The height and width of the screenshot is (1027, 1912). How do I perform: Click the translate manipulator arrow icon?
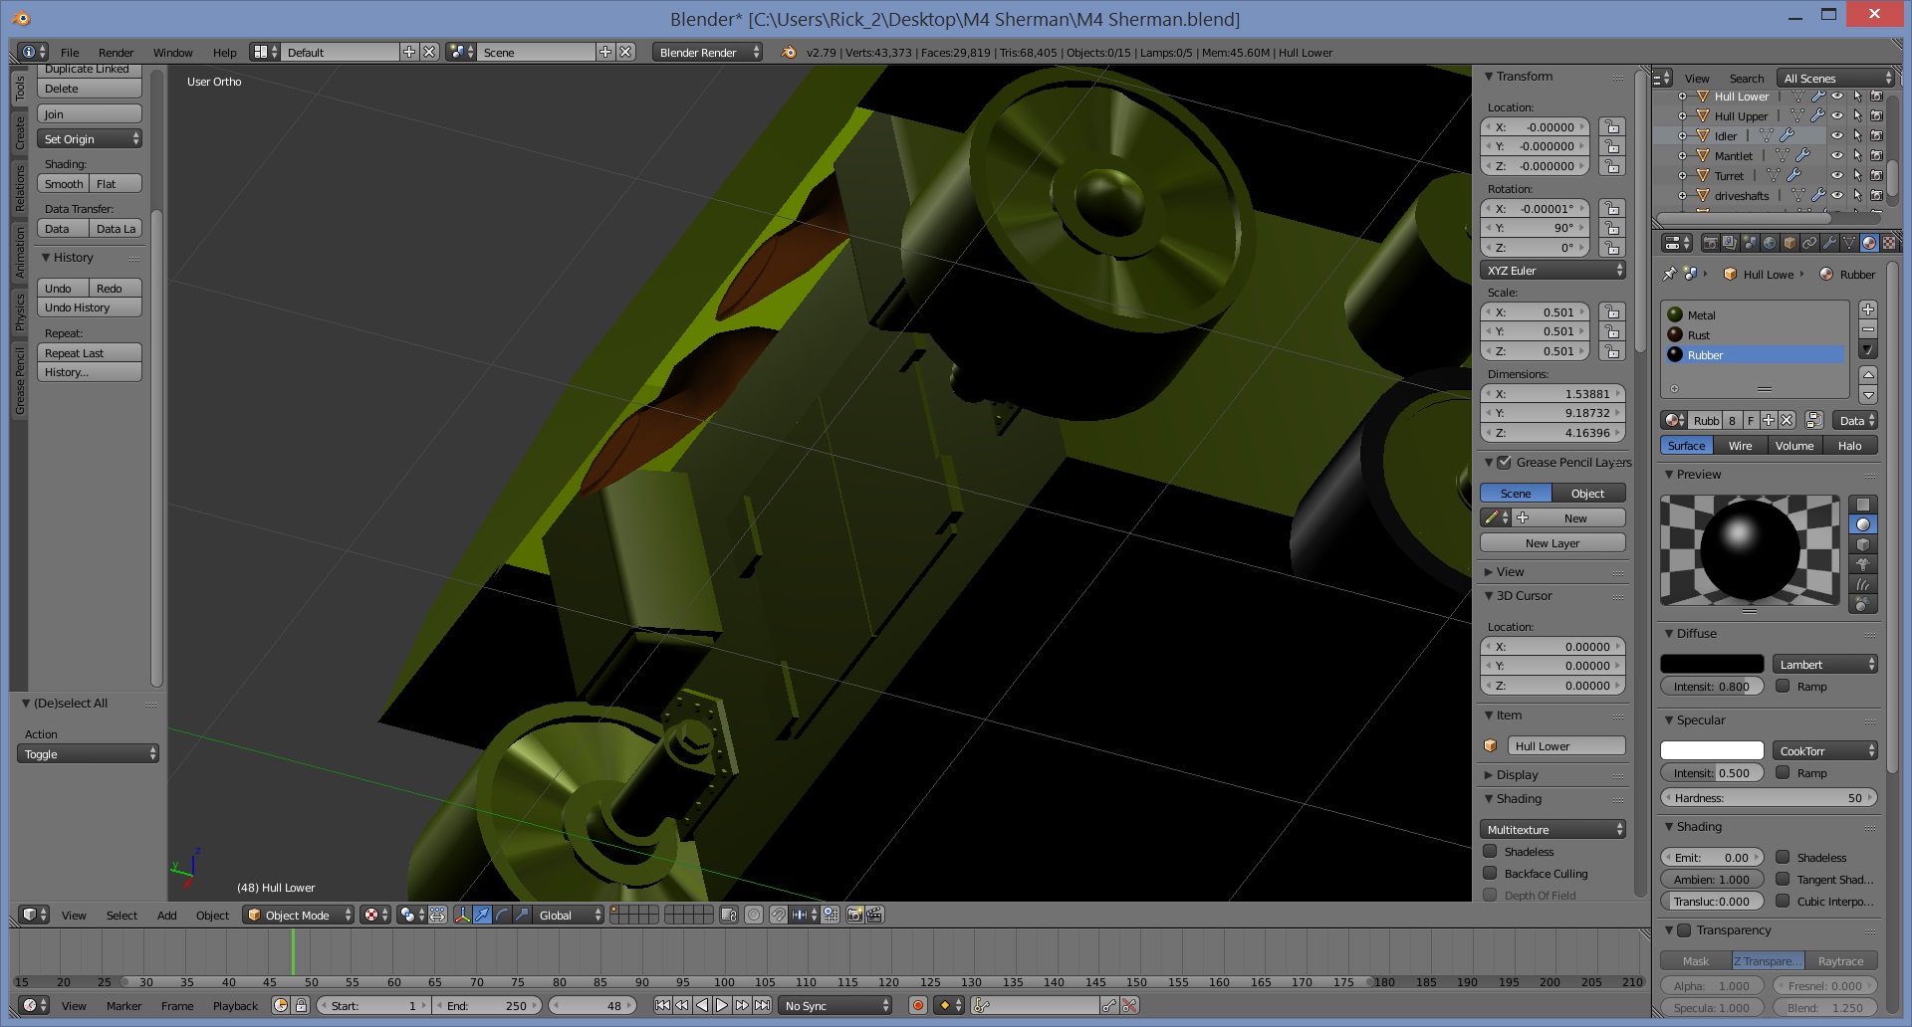click(x=482, y=915)
